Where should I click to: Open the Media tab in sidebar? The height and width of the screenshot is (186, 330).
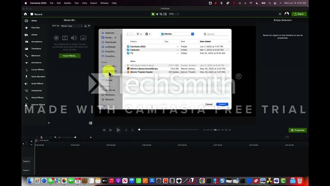pyautogui.click(x=31, y=21)
